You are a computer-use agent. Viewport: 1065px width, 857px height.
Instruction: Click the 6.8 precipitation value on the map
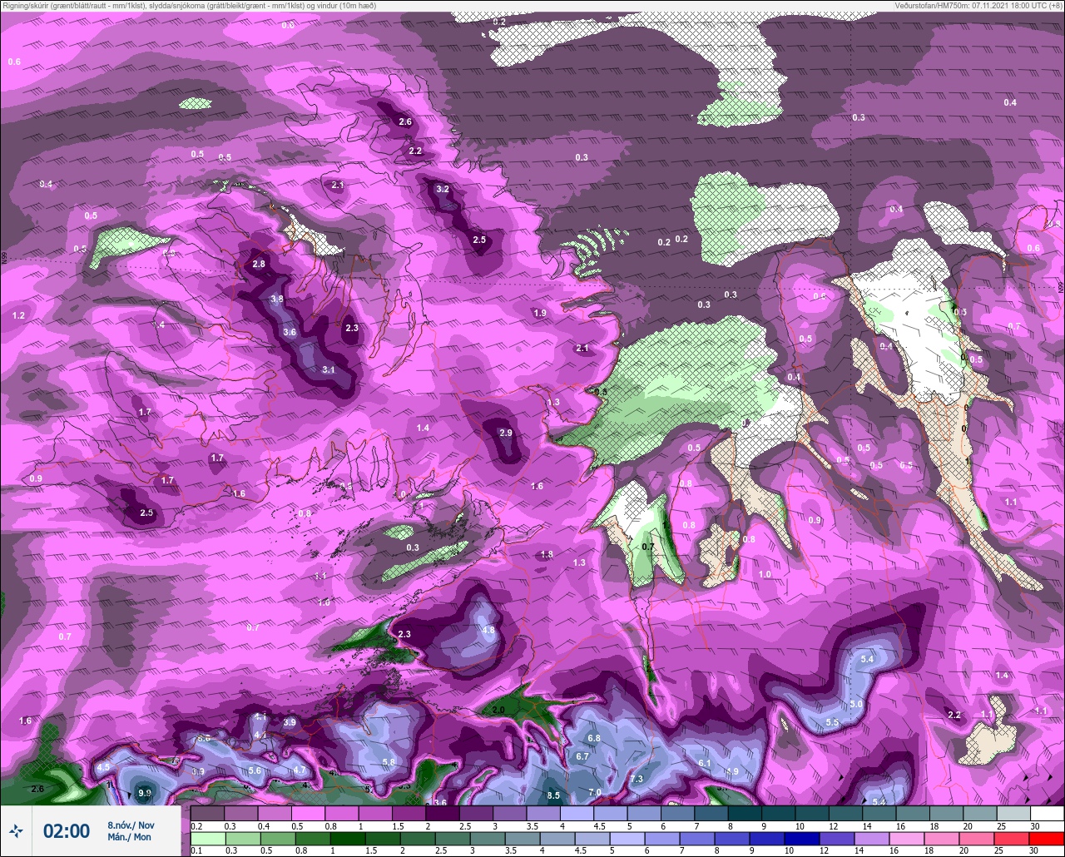coord(594,738)
